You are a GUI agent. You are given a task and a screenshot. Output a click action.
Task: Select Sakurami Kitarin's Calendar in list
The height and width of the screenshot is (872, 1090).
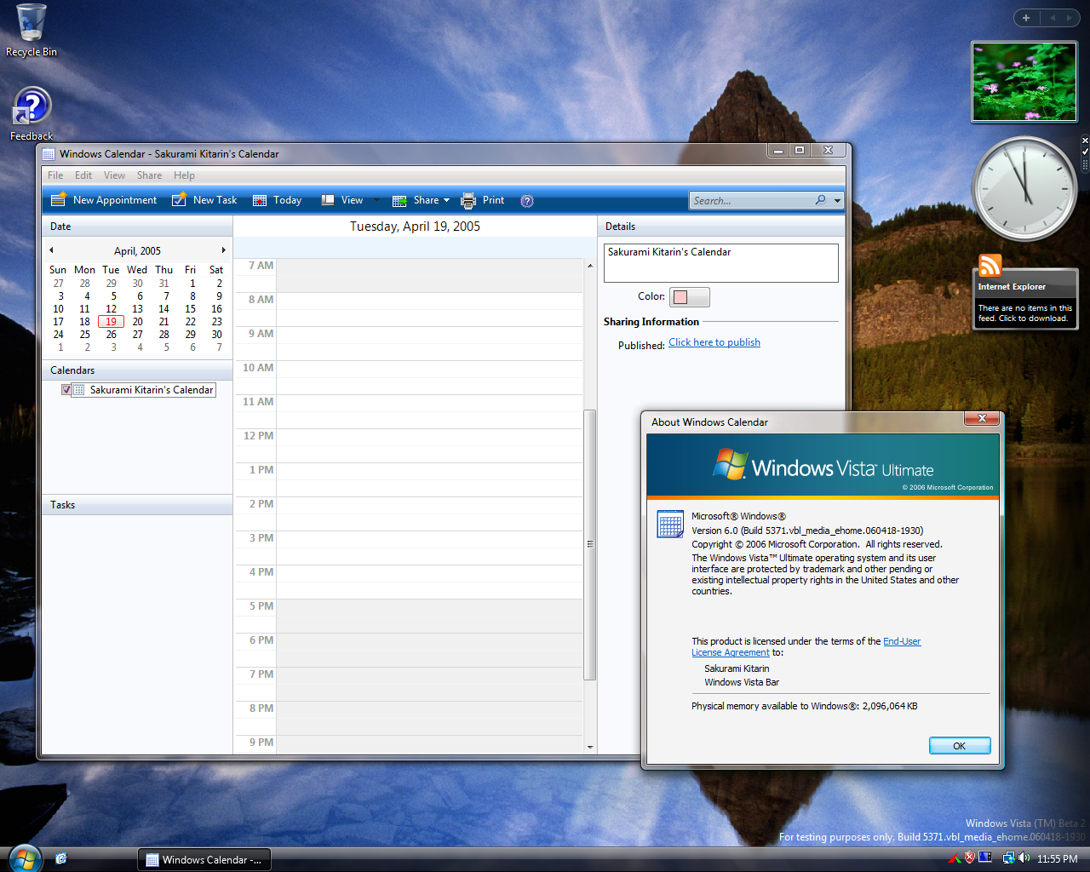[x=152, y=390]
